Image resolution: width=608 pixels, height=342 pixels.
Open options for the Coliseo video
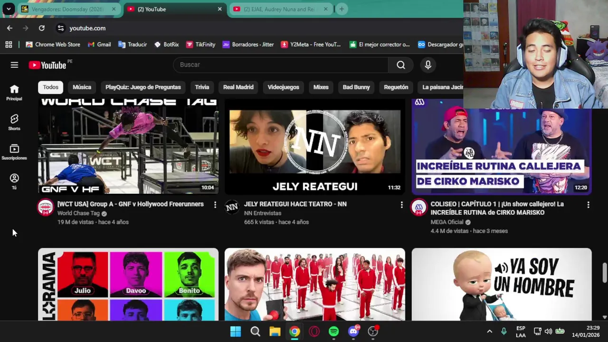click(x=588, y=205)
